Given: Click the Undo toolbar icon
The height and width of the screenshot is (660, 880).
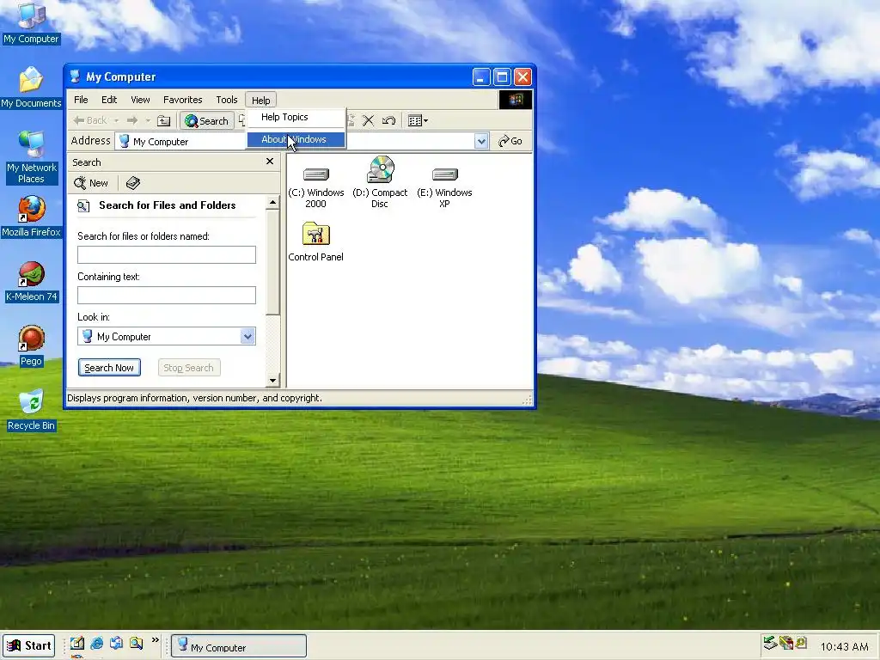Looking at the screenshot, I should (388, 120).
